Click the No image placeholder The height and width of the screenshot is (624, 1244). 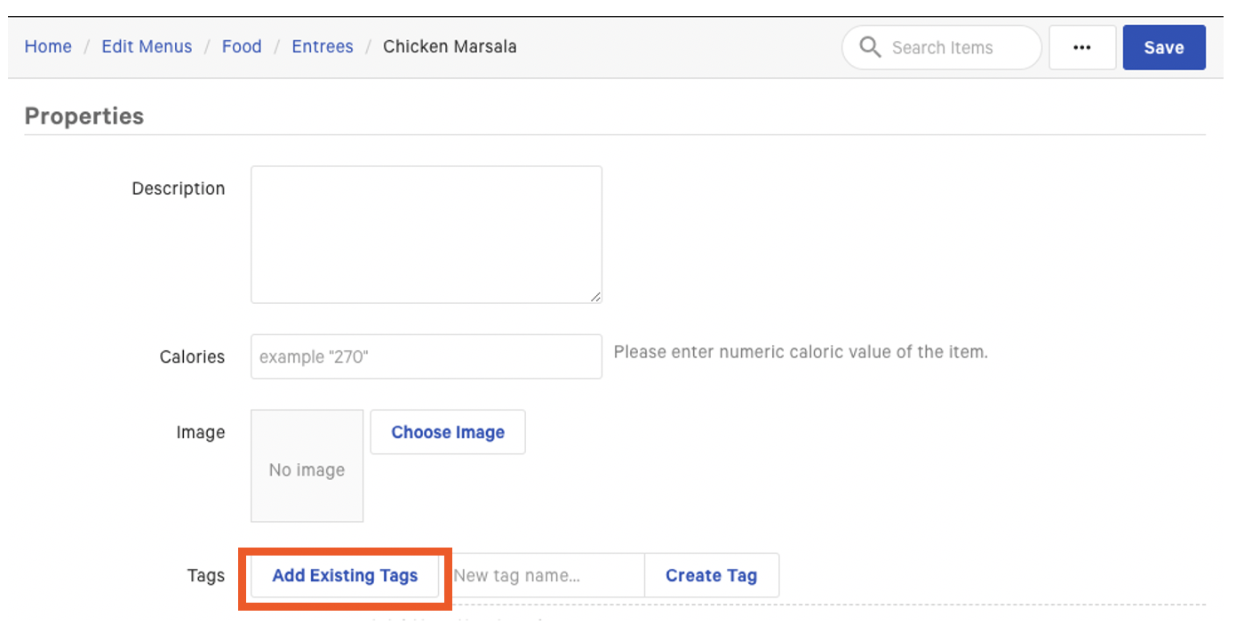tap(307, 469)
